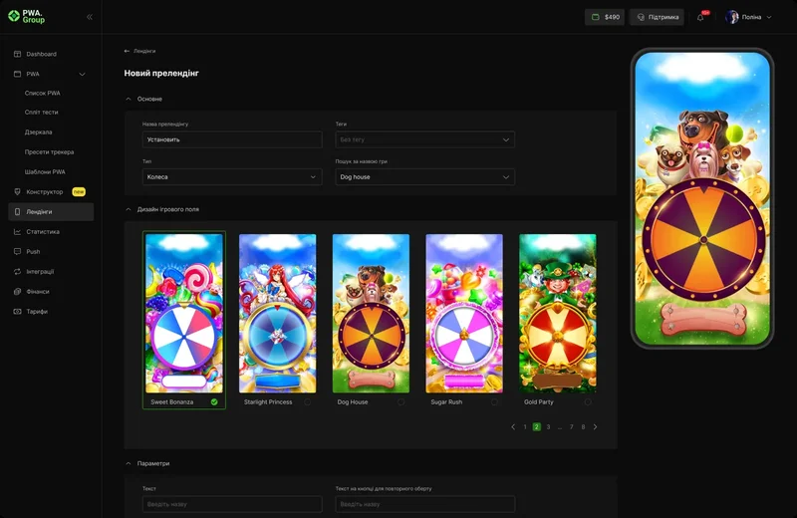The height and width of the screenshot is (518, 797).
Task: Click the new badge next to Конструктор
Action: [79, 191]
